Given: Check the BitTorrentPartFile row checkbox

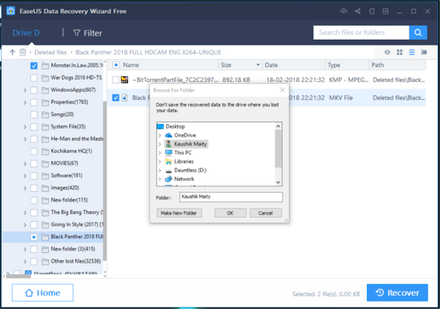Looking at the screenshot, I should click(x=115, y=80).
